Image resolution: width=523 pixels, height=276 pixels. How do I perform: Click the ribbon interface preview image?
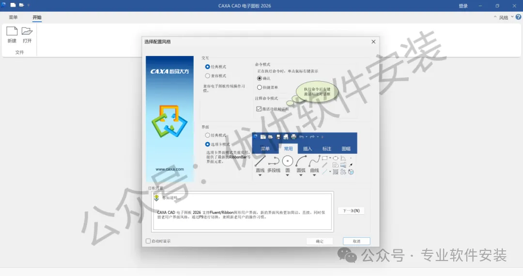[305, 155]
